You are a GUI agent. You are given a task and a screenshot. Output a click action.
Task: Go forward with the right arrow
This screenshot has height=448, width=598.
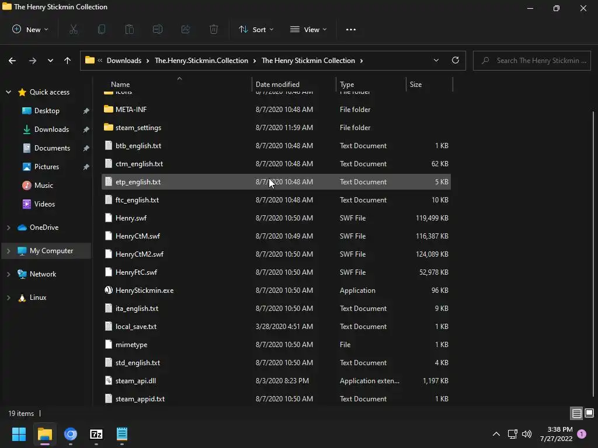(33, 61)
